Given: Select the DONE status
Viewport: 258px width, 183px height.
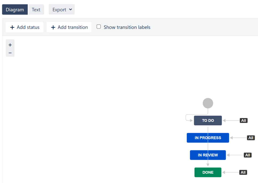Looking at the screenshot, I should pos(208,173).
